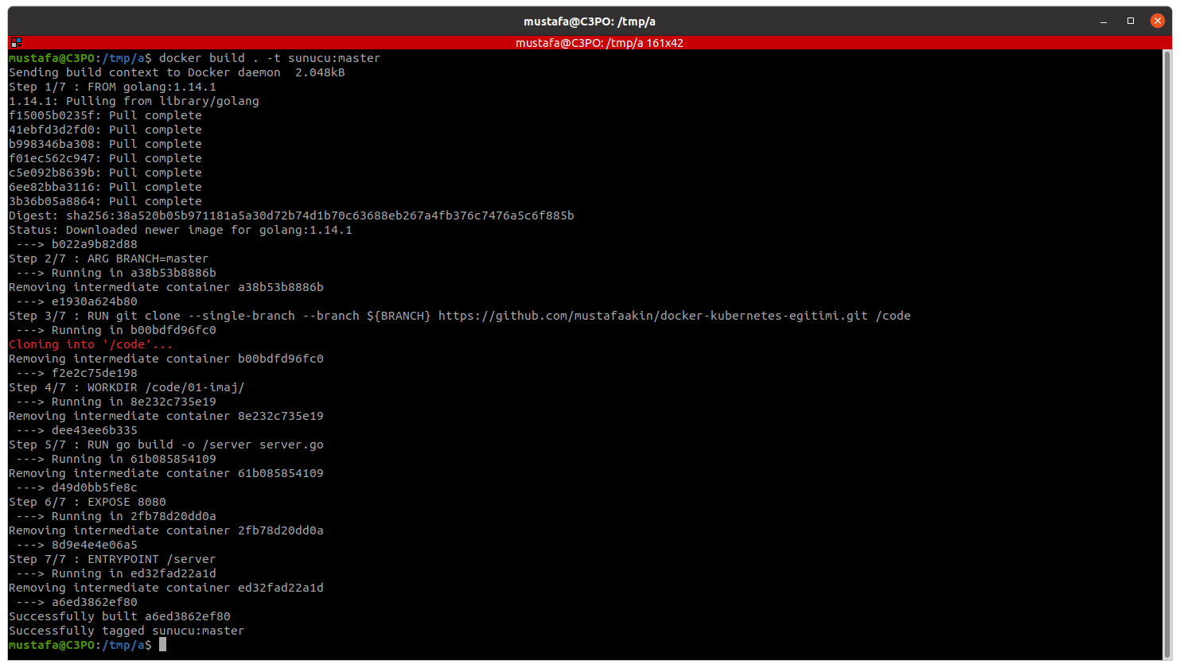Viewport: 1180px width, 668px height.
Task: Click '---> Running in ed32fad22a1d' line
Action: point(116,573)
